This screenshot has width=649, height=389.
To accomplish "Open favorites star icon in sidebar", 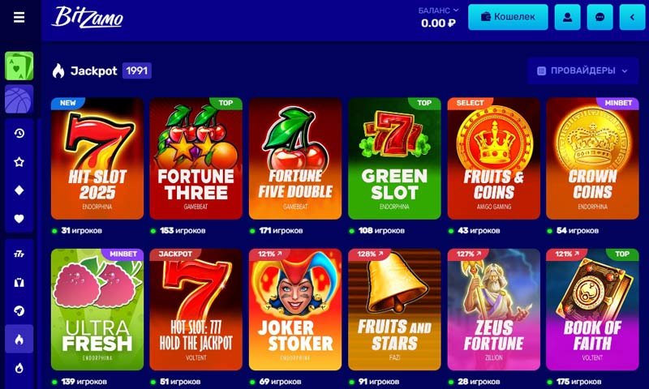I will (19, 161).
